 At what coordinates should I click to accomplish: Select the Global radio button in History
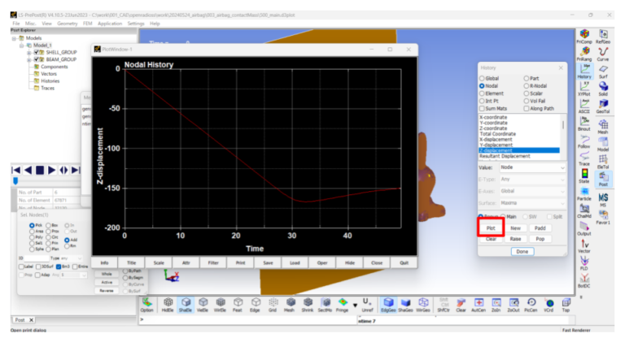[483, 78]
